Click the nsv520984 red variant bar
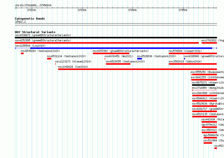The height and width of the screenshot is (158, 224). [x=208, y=143]
